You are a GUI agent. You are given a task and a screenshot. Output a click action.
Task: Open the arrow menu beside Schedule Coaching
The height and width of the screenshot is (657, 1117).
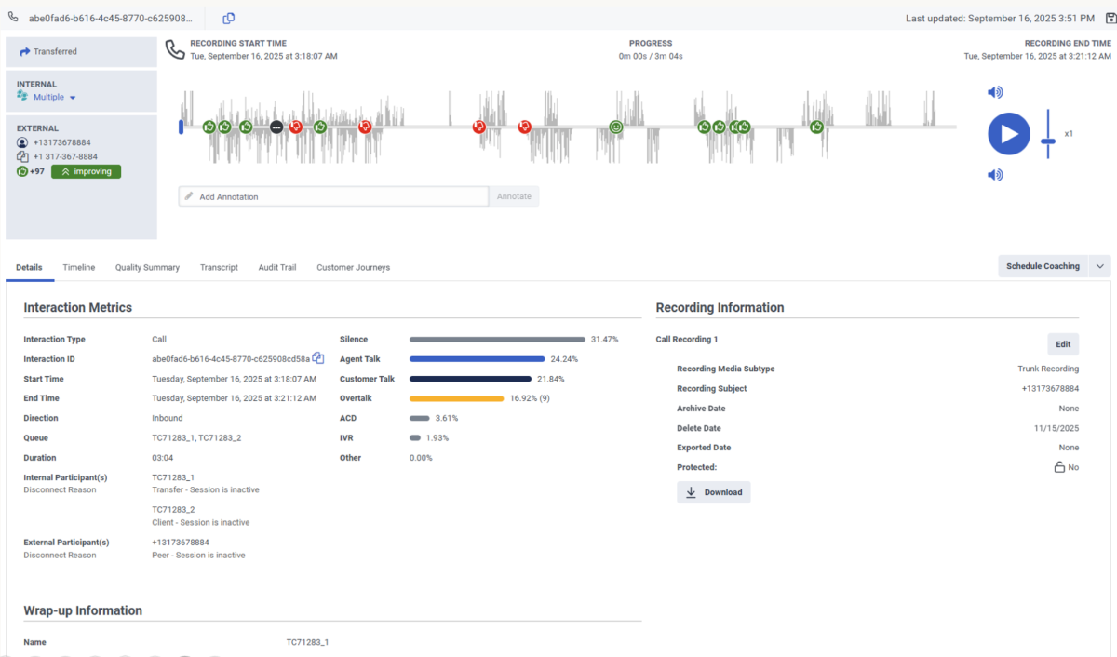click(1099, 266)
